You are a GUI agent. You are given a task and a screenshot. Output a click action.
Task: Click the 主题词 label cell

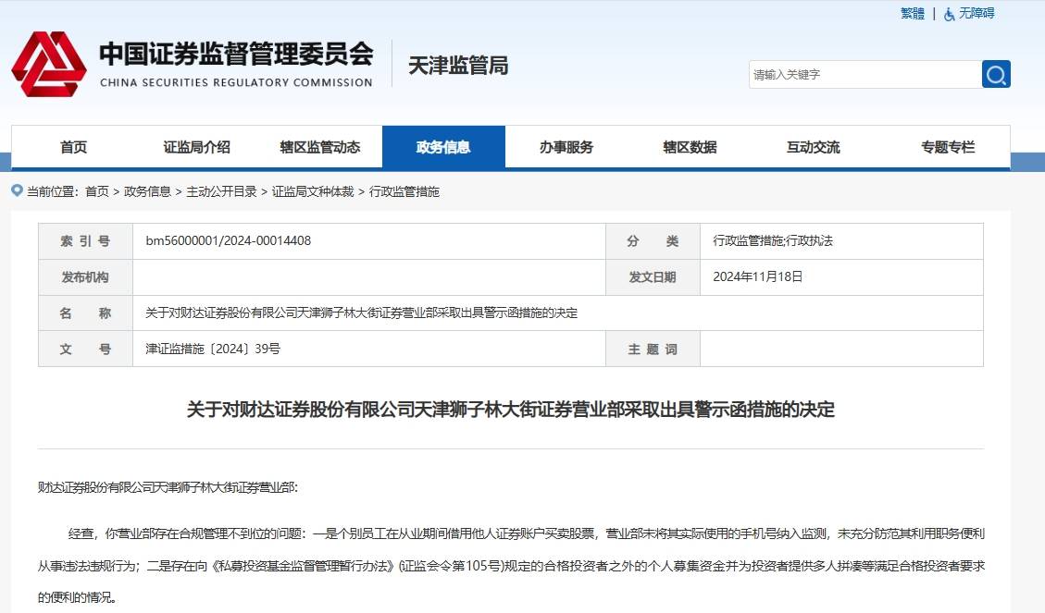[x=653, y=349]
